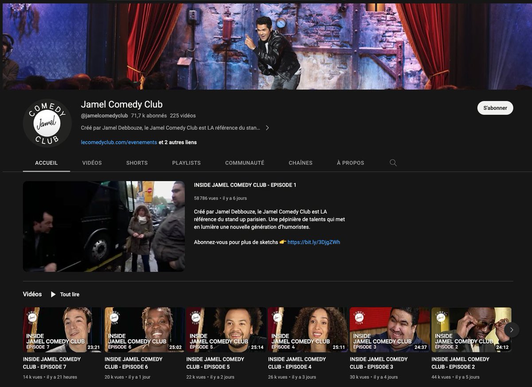
Task: Click '44 k vues' under Episode 2
Action: click(441, 377)
